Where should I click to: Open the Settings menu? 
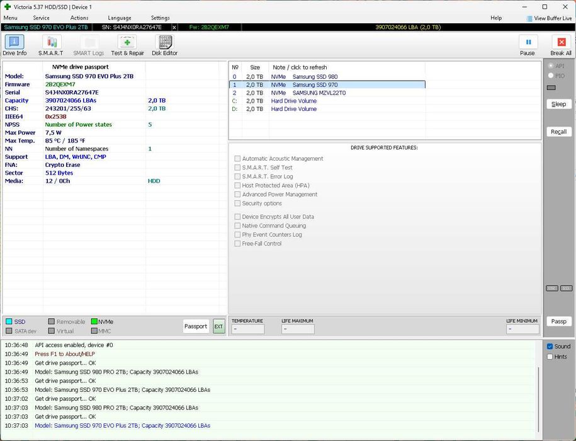pyautogui.click(x=160, y=18)
